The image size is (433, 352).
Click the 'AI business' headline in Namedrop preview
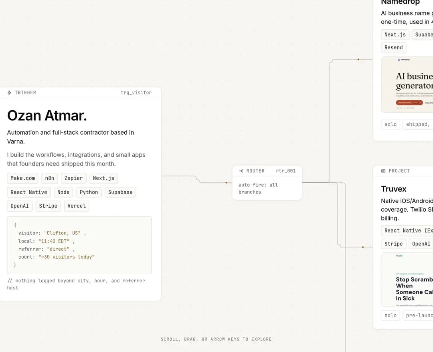coord(414,81)
